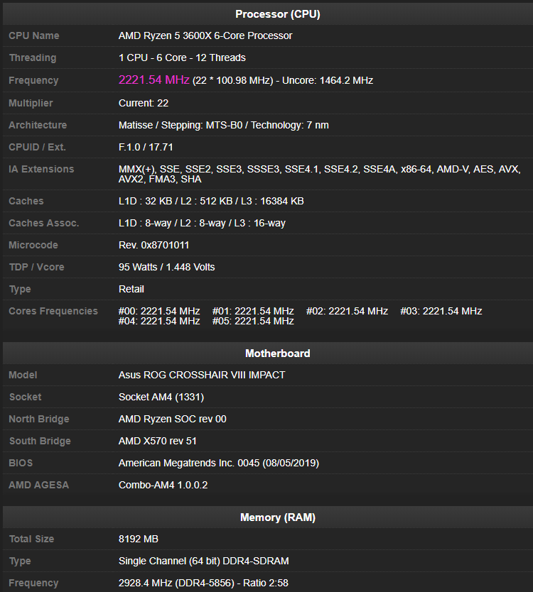Click the Microcode revision 0x8701011 value

[154, 245]
